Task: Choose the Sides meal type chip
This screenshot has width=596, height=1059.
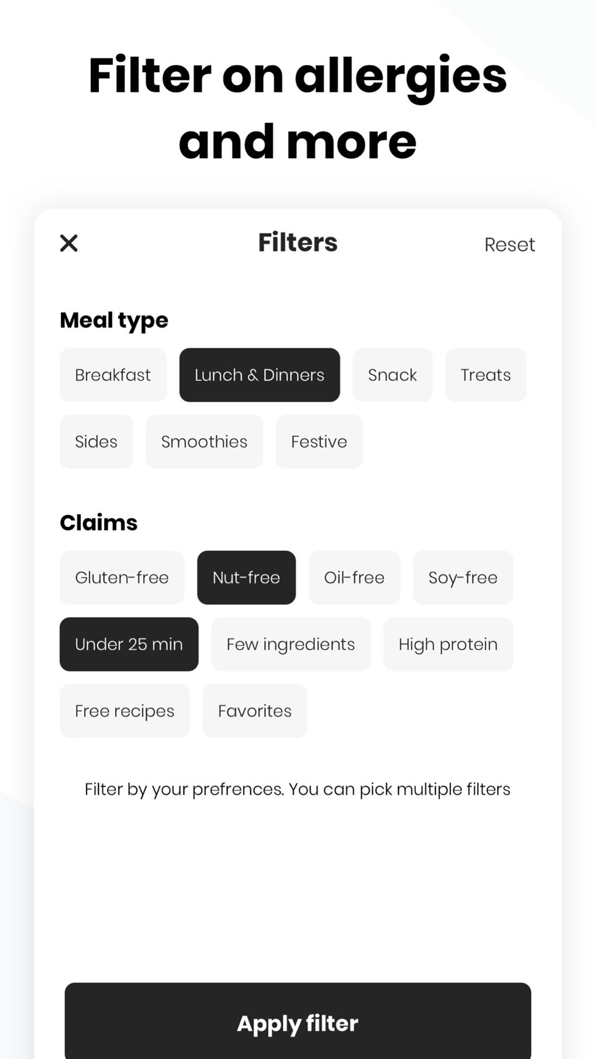Action: (x=96, y=442)
